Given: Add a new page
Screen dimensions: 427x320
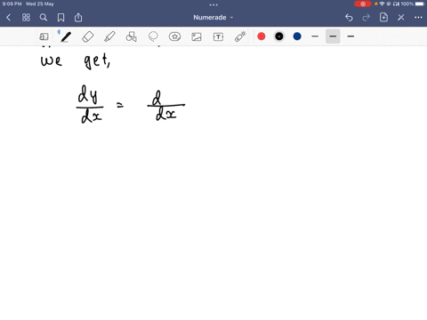Looking at the screenshot, I should click(383, 18).
